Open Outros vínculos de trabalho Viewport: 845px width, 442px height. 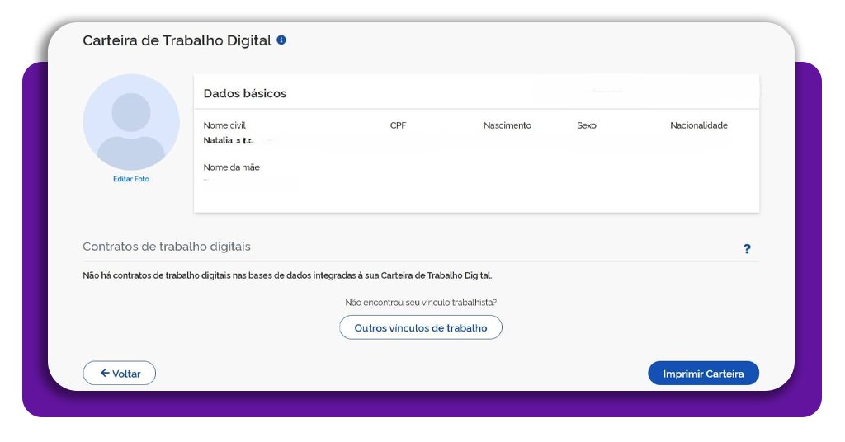[421, 327]
